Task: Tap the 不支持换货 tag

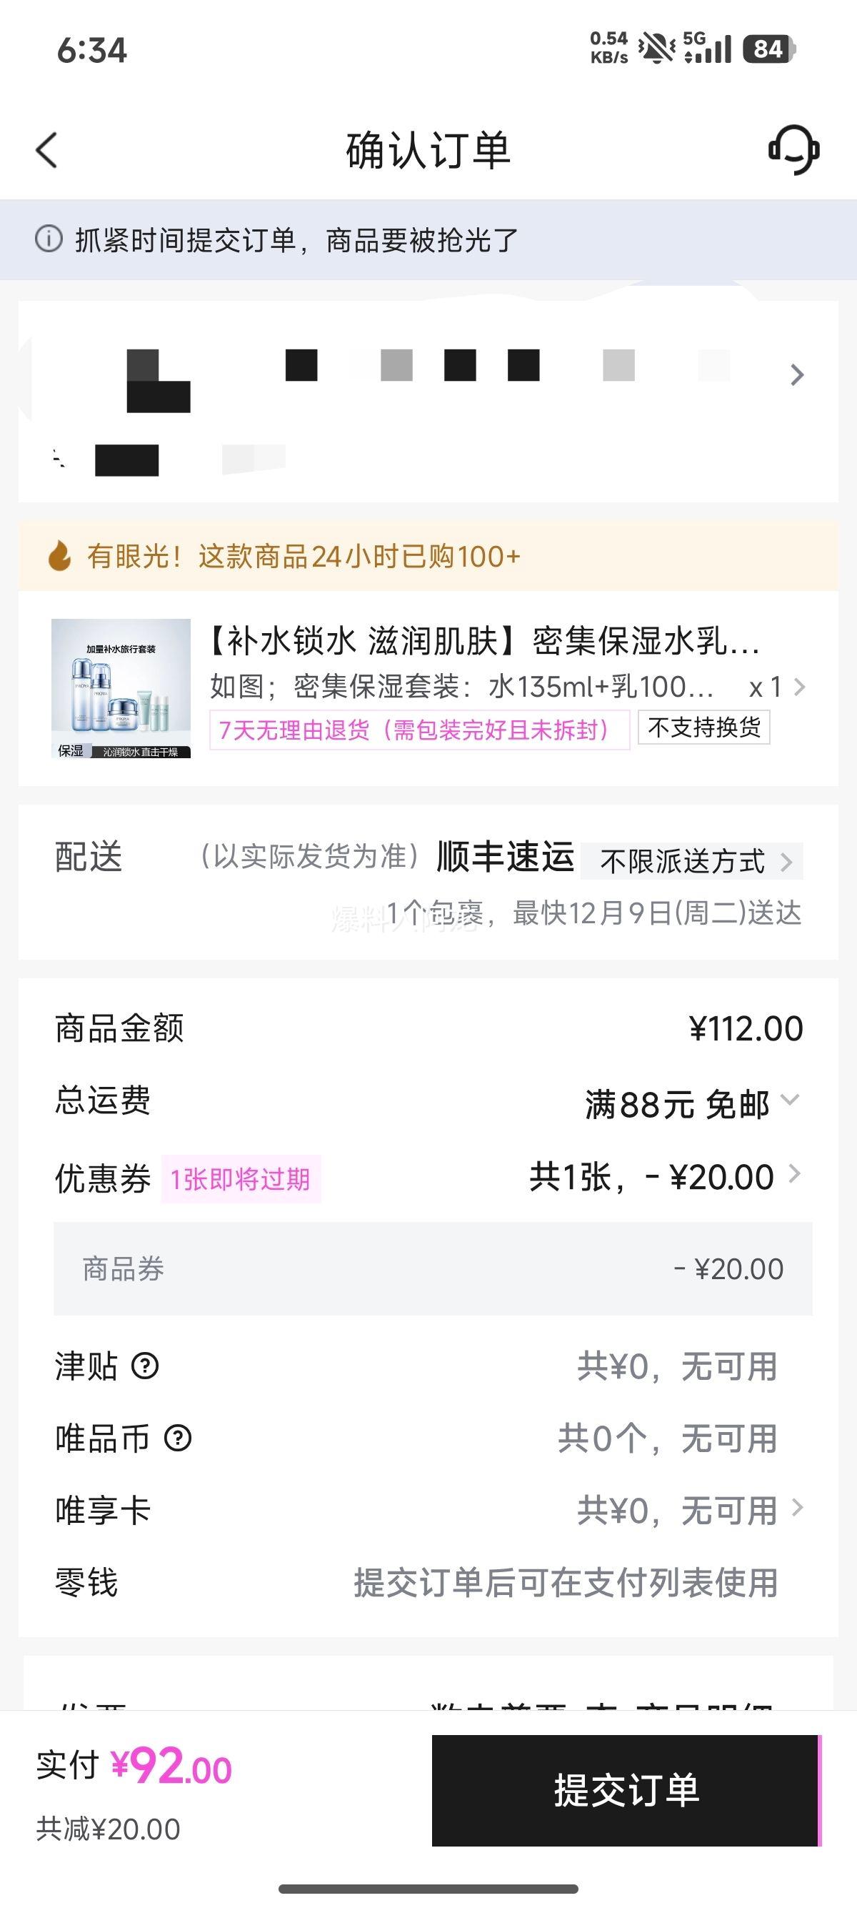Action: click(703, 727)
